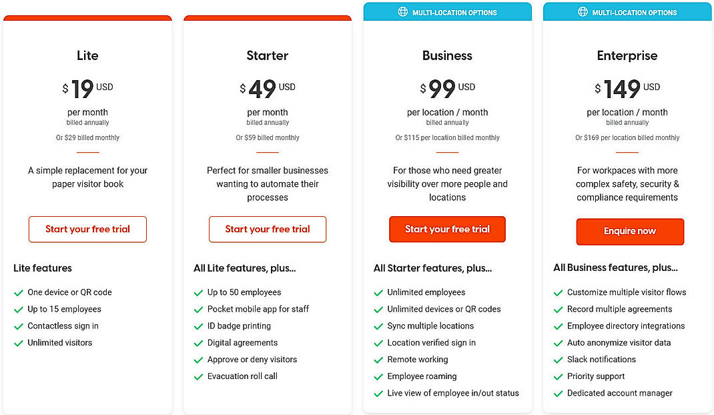Viewport: 714px width, 415px height.
Task: Select the Enterprise plan heading
Action: click(x=627, y=55)
